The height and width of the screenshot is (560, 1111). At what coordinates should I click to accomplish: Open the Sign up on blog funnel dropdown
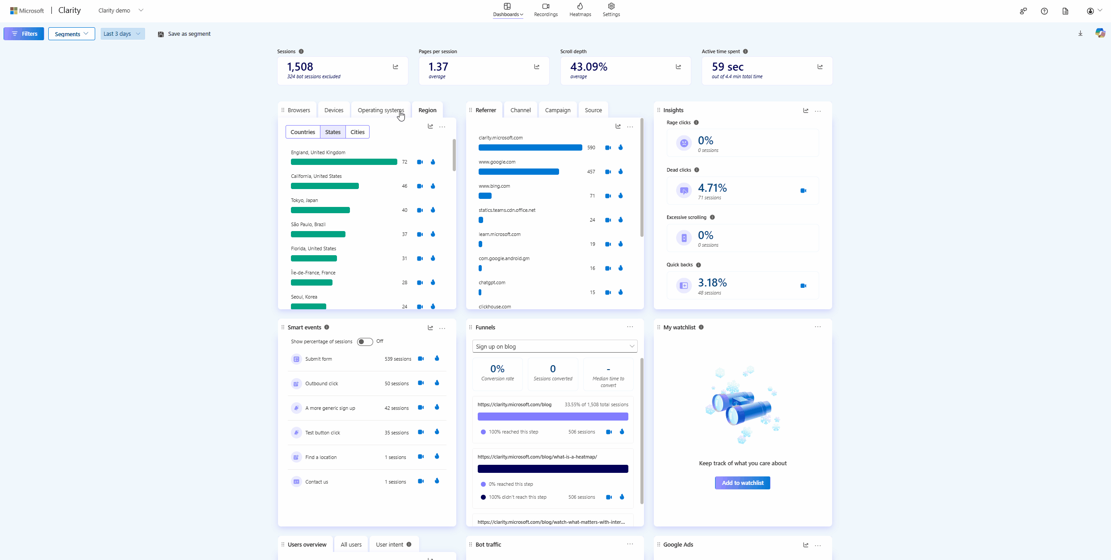click(555, 346)
